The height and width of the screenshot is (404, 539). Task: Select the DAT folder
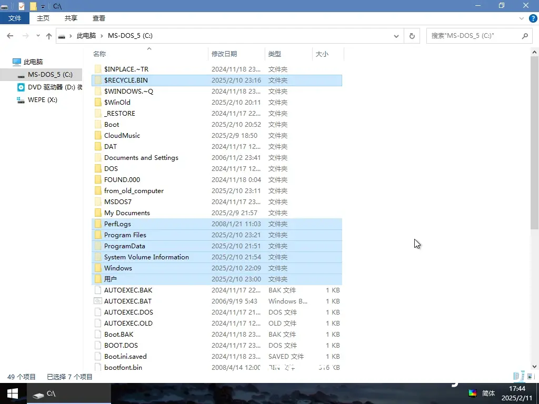217,147
